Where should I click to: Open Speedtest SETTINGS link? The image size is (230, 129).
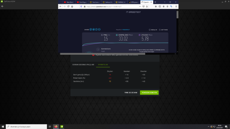pyautogui.click(x=163, y=30)
